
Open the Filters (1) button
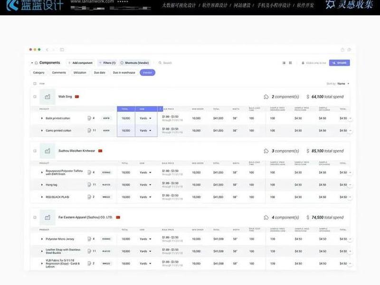[x=107, y=63]
